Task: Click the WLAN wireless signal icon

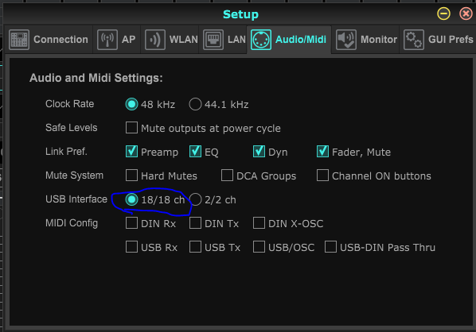Action: click(155, 40)
